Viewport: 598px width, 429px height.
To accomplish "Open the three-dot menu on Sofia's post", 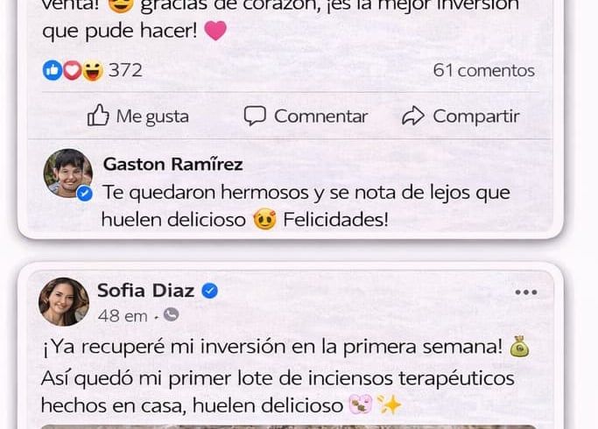I will 526,292.
